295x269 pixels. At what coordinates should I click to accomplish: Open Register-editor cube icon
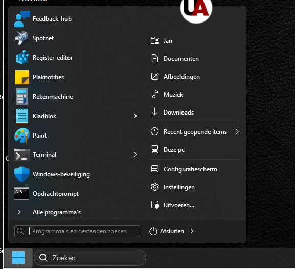[22, 58]
